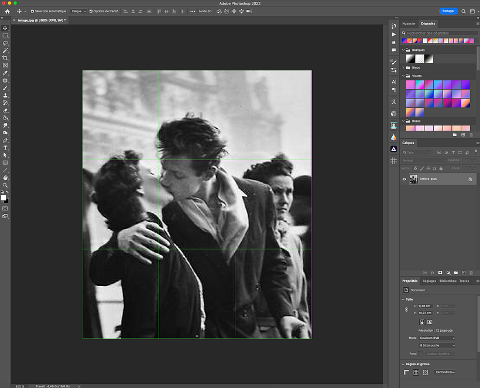Select the Eraser tool
480x388 pixels.
point(5,110)
